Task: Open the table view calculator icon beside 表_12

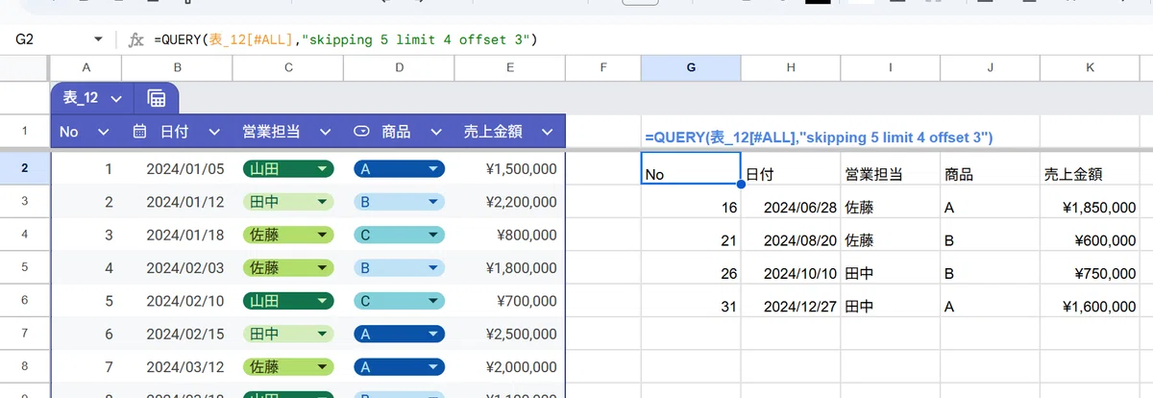Action: click(157, 98)
